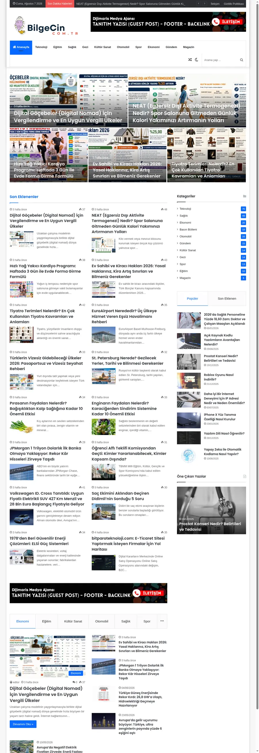Viewport: 259px width, 753px height.
Task: Select the Eğitim tab in category block
Action: tap(46, 621)
